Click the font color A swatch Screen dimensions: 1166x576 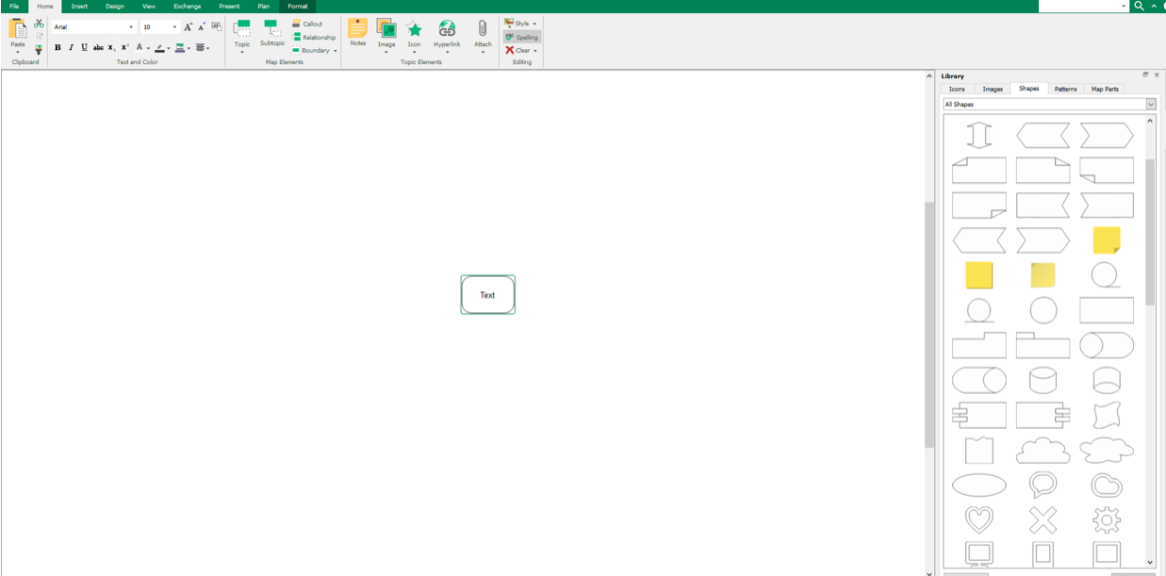pyautogui.click(x=140, y=47)
